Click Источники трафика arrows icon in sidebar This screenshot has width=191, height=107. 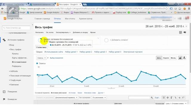[x=4, y=40]
